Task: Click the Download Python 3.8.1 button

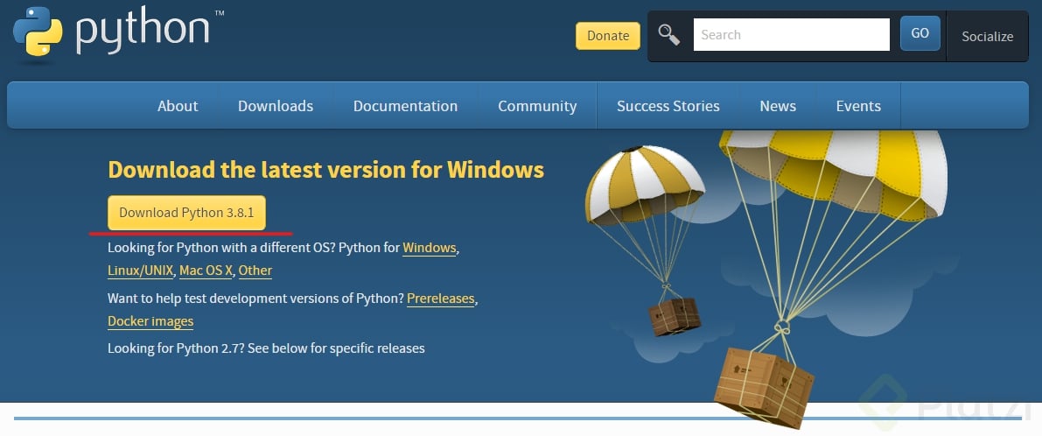Action: [x=186, y=213]
